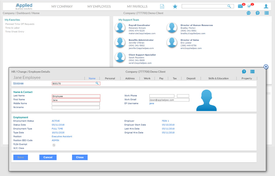Open the list menu icon on dashboard header
The height and width of the screenshot is (176, 275).
coord(266,13)
